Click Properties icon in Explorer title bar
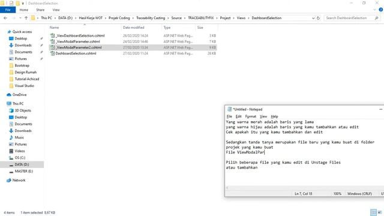This screenshot has height=216, width=384. (11, 3)
